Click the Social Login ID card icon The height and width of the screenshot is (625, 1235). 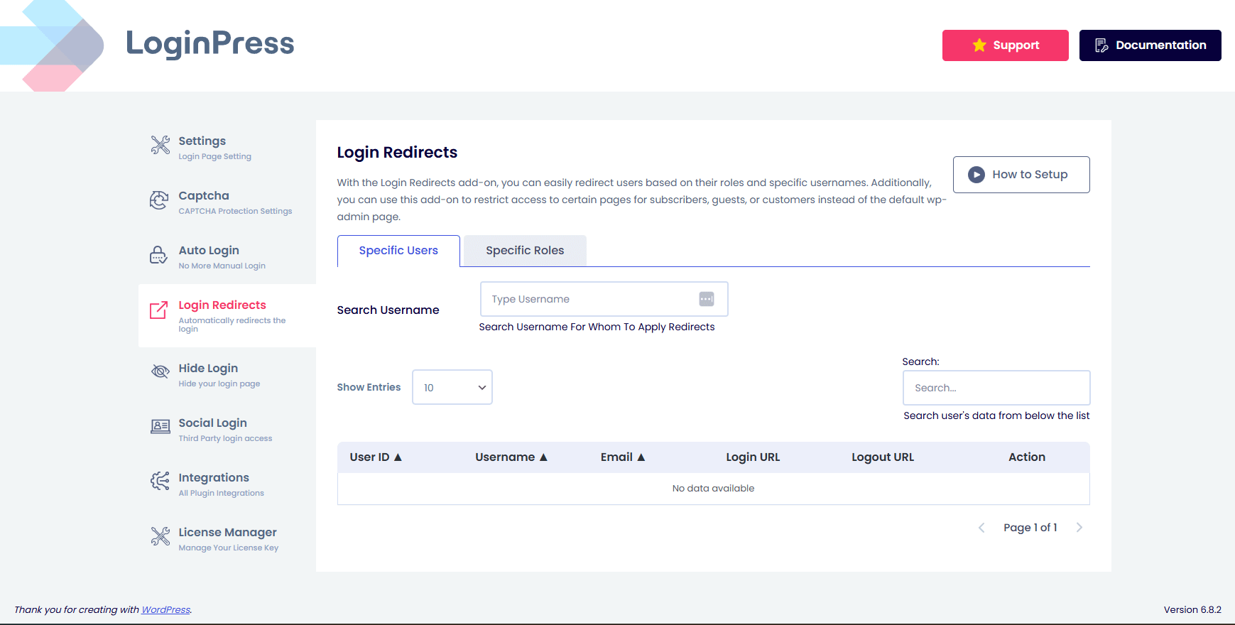(x=161, y=426)
